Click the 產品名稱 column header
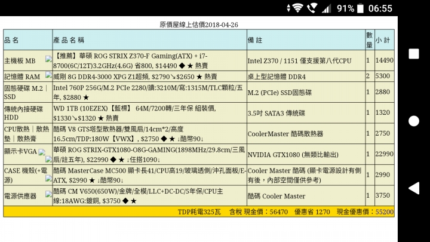 tap(150, 40)
